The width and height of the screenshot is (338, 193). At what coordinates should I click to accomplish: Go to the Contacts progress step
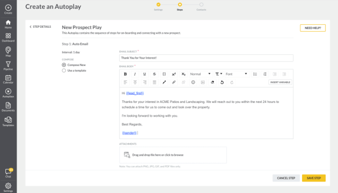(x=201, y=6)
